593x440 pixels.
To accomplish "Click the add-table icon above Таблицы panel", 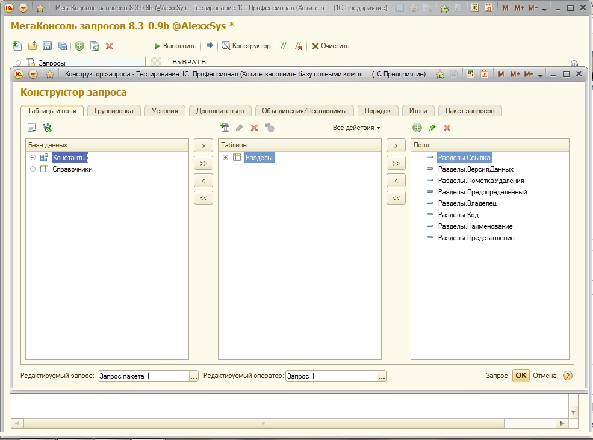I will [225, 128].
